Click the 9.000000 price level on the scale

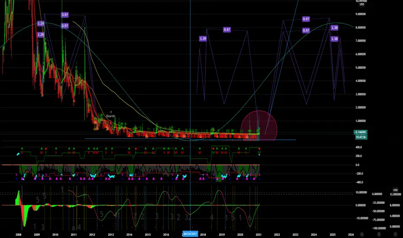(x=361, y=14)
